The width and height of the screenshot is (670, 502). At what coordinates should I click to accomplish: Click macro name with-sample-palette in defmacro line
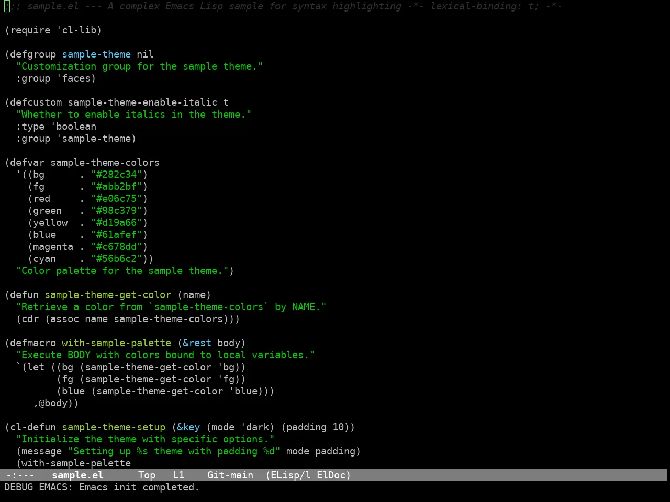[116, 343]
